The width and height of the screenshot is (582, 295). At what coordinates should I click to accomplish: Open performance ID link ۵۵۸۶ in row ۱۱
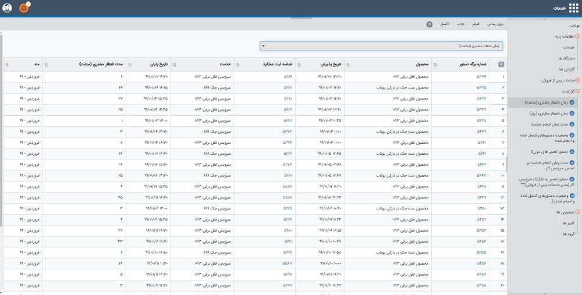pyautogui.click(x=288, y=187)
